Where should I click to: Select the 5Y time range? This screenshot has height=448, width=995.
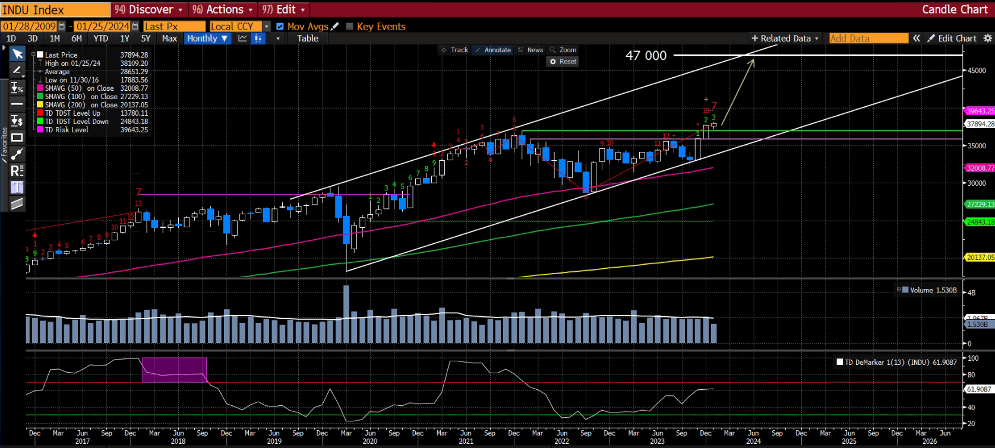point(146,39)
